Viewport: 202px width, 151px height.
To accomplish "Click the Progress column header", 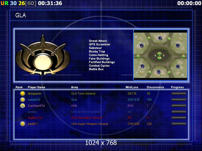I will 177,87.
